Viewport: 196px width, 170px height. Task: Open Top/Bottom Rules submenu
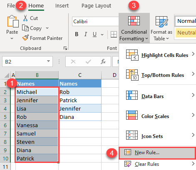pos(158,75)
